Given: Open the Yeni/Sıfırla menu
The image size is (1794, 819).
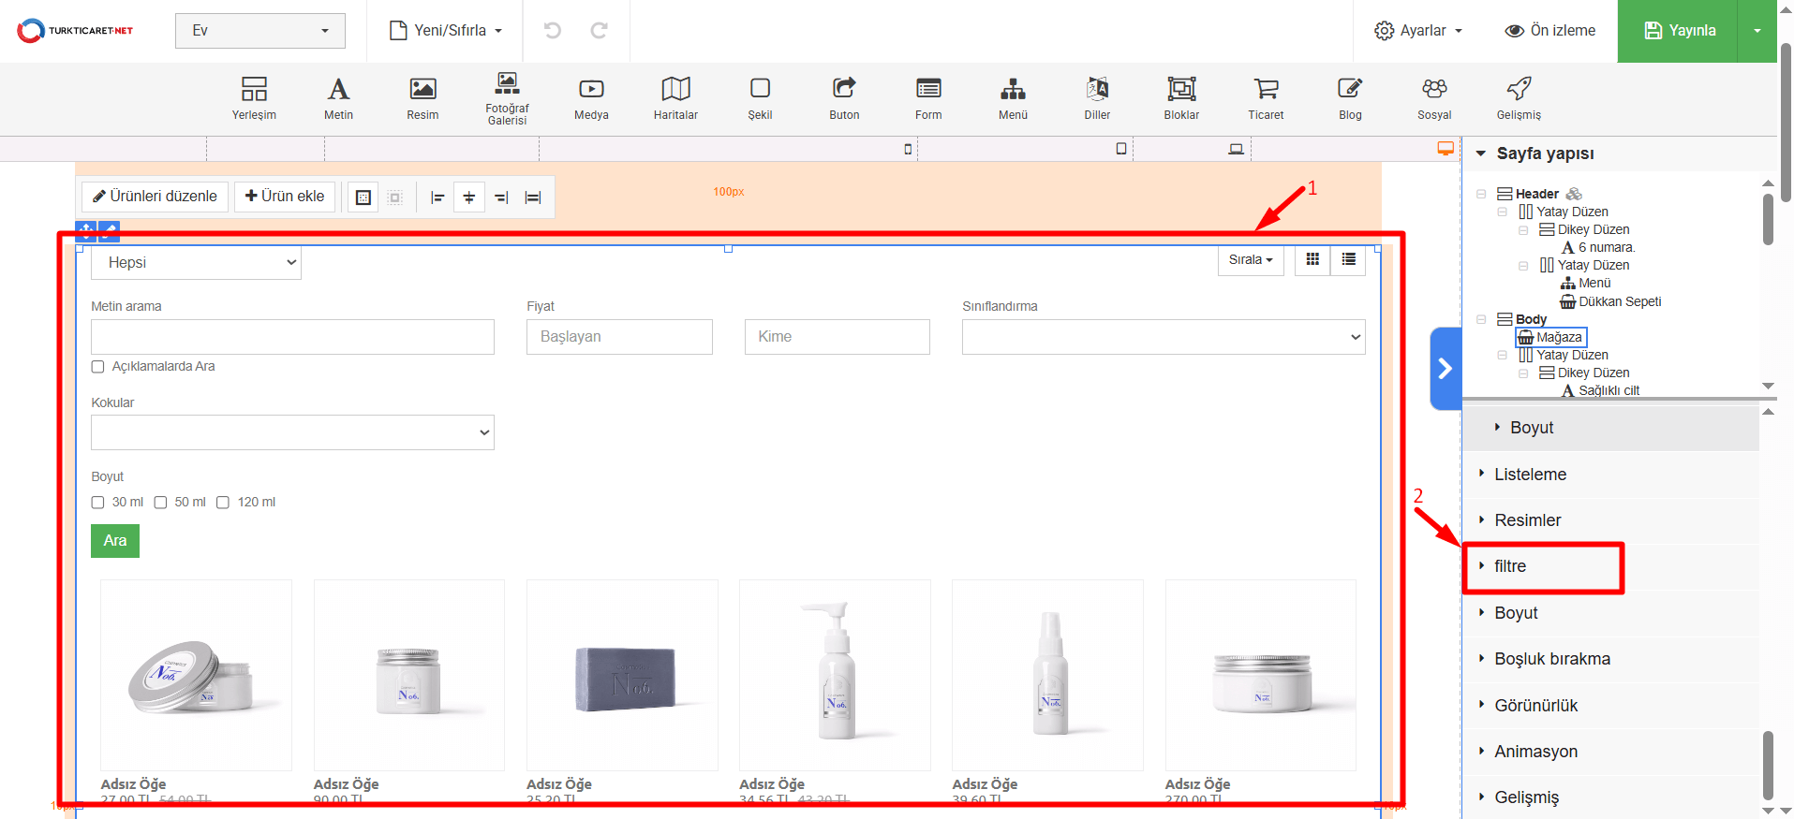Looking at the screenshot, I should (446, 31).
